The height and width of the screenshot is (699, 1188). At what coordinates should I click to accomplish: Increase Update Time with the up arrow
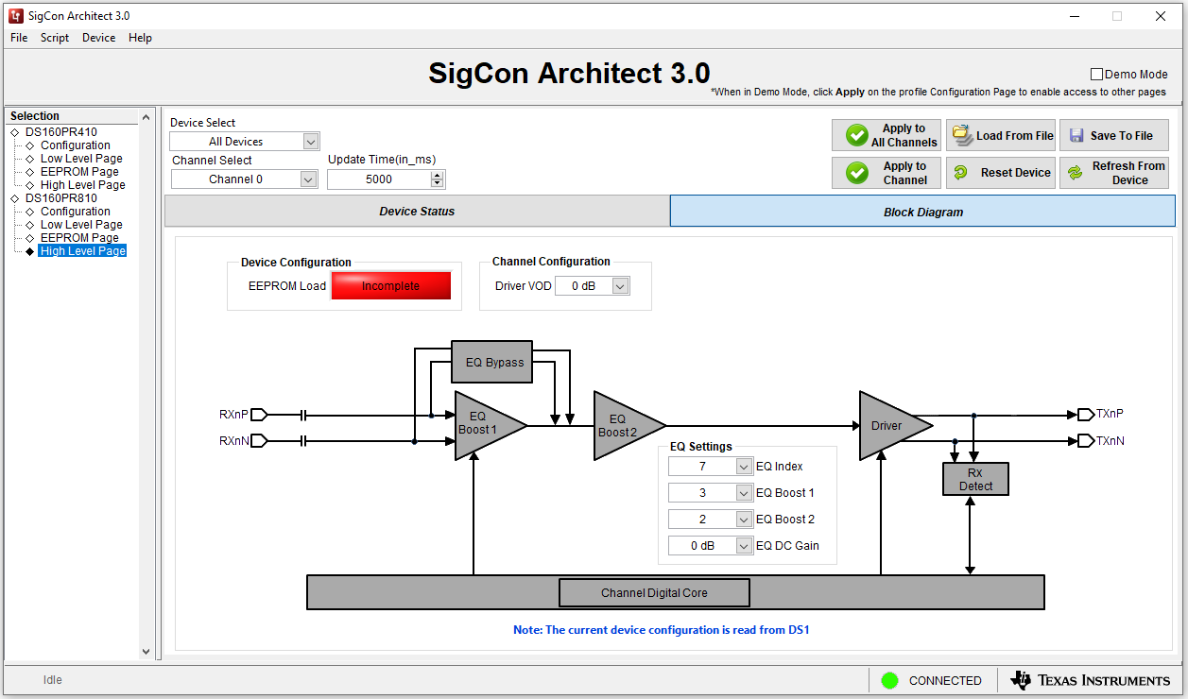click(437, 175)
